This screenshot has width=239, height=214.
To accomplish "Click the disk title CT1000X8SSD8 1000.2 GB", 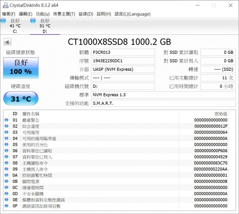I will [119, 42].
